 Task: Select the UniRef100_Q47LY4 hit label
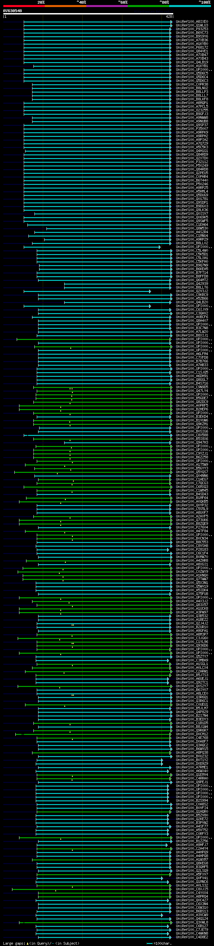click(x=192, y=391)
